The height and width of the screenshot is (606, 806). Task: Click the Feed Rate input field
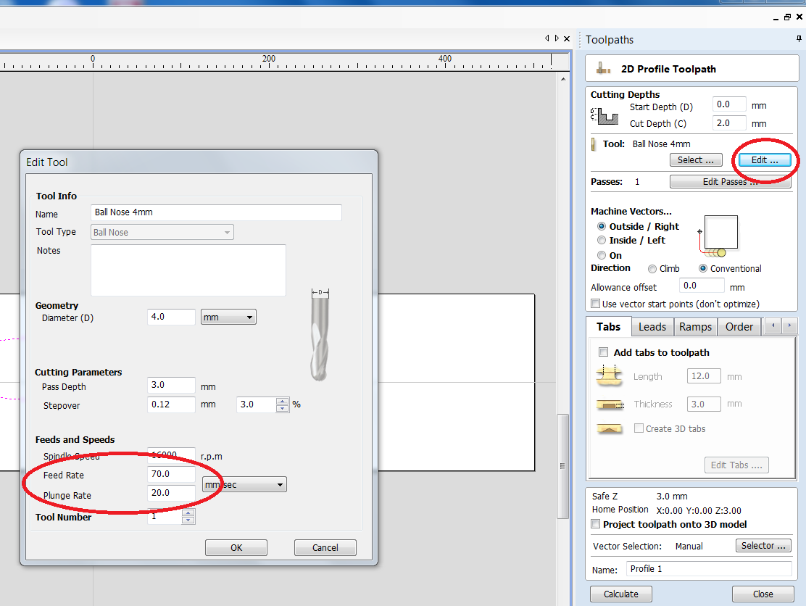tap(171, 475)
